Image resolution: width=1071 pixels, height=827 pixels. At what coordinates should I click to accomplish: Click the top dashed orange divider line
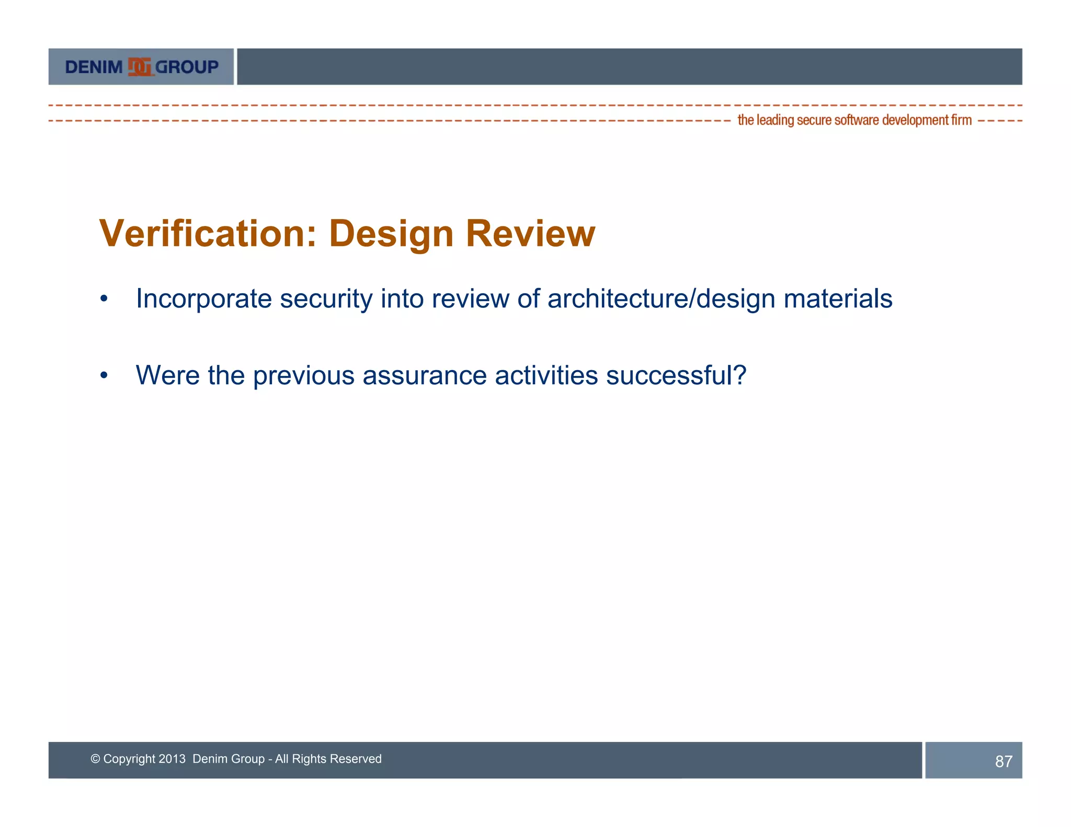click(535, 106)
